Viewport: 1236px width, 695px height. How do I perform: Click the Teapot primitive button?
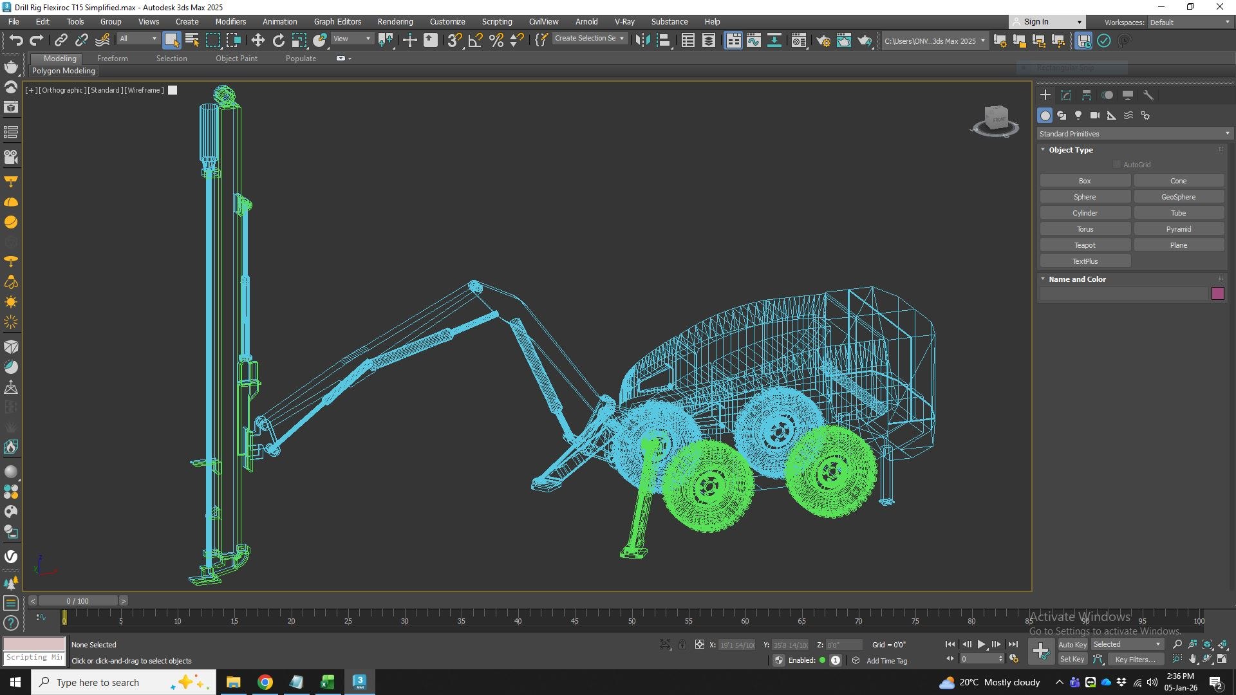1085,245
